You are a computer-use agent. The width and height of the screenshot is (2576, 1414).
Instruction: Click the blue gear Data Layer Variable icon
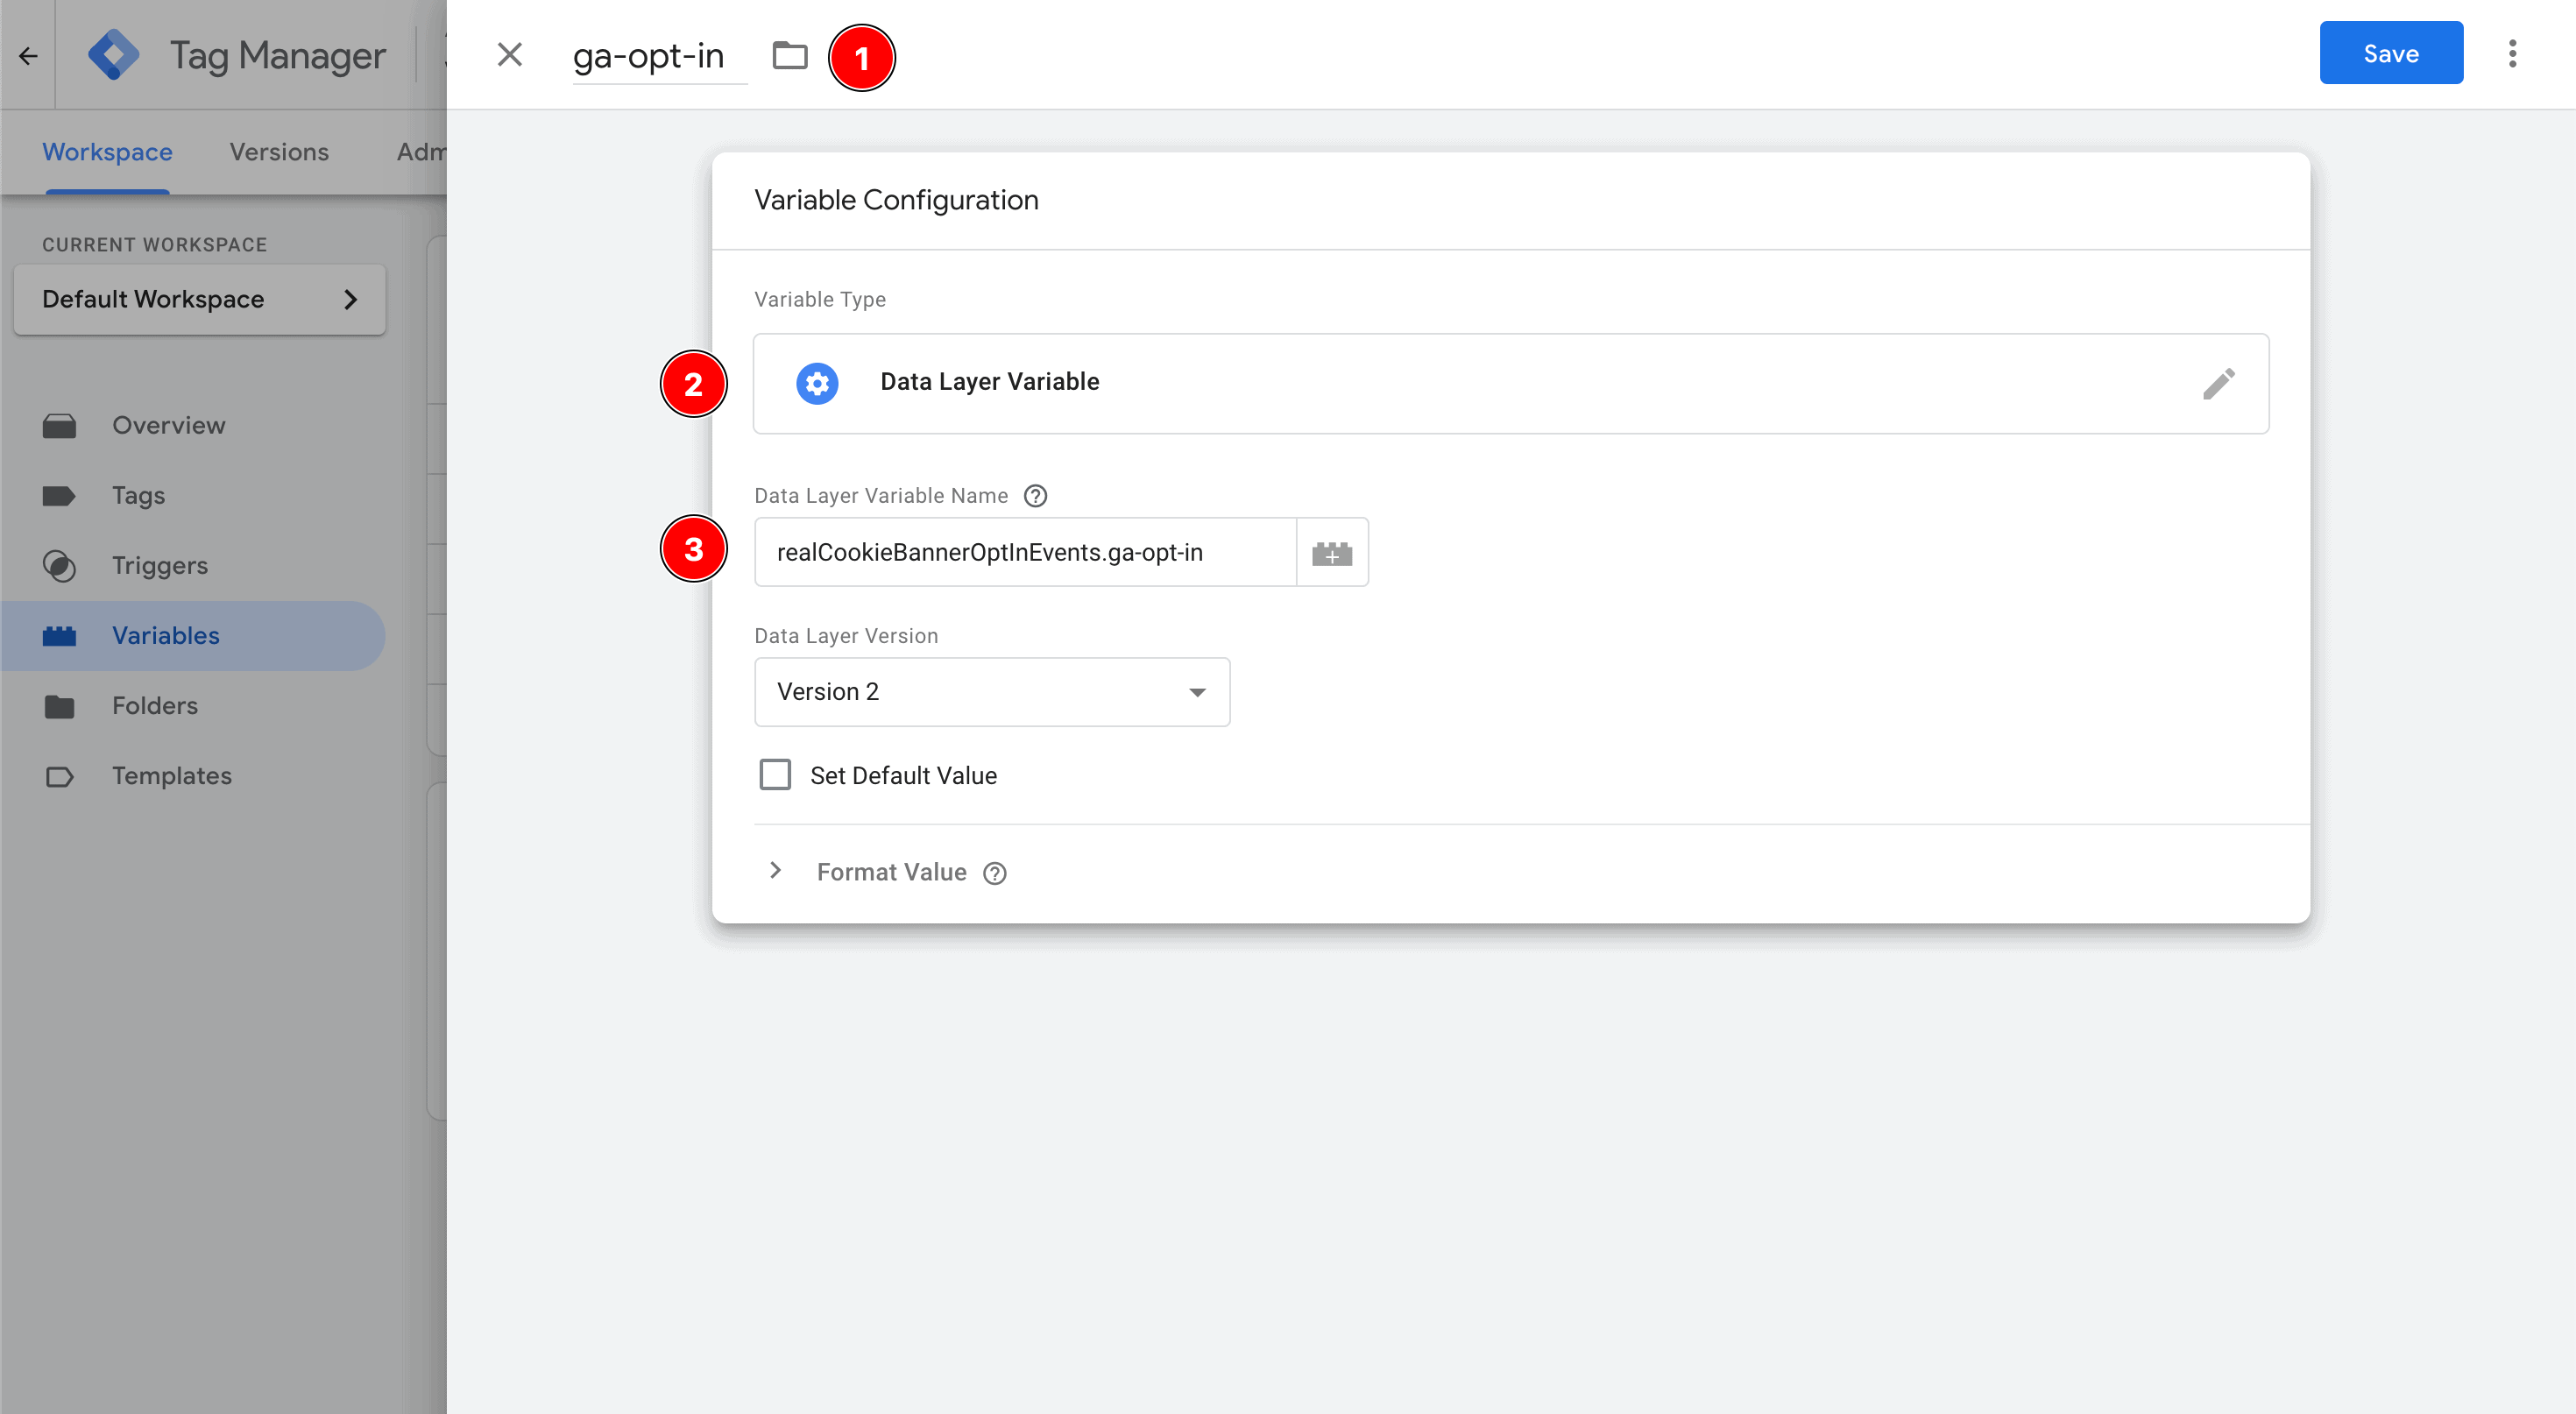click(817, 383)
